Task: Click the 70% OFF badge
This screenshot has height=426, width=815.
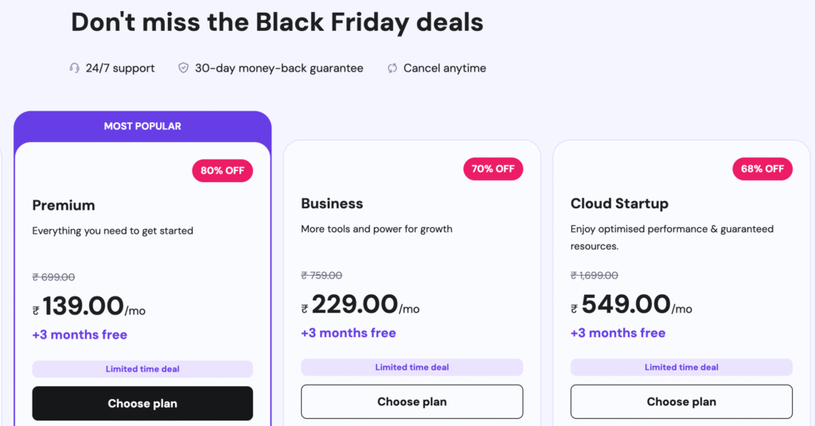Action: [493, 168]
